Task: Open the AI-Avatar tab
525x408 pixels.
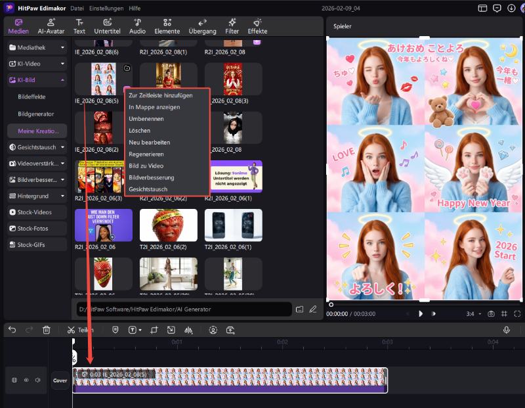Action: [50, 26]
